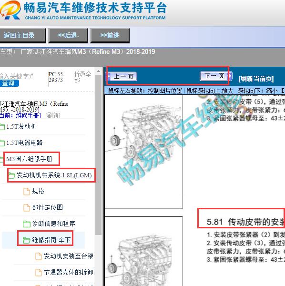
Task: Click the document icon beside 节温器壳体的拆卸
Action: (38, 273)
